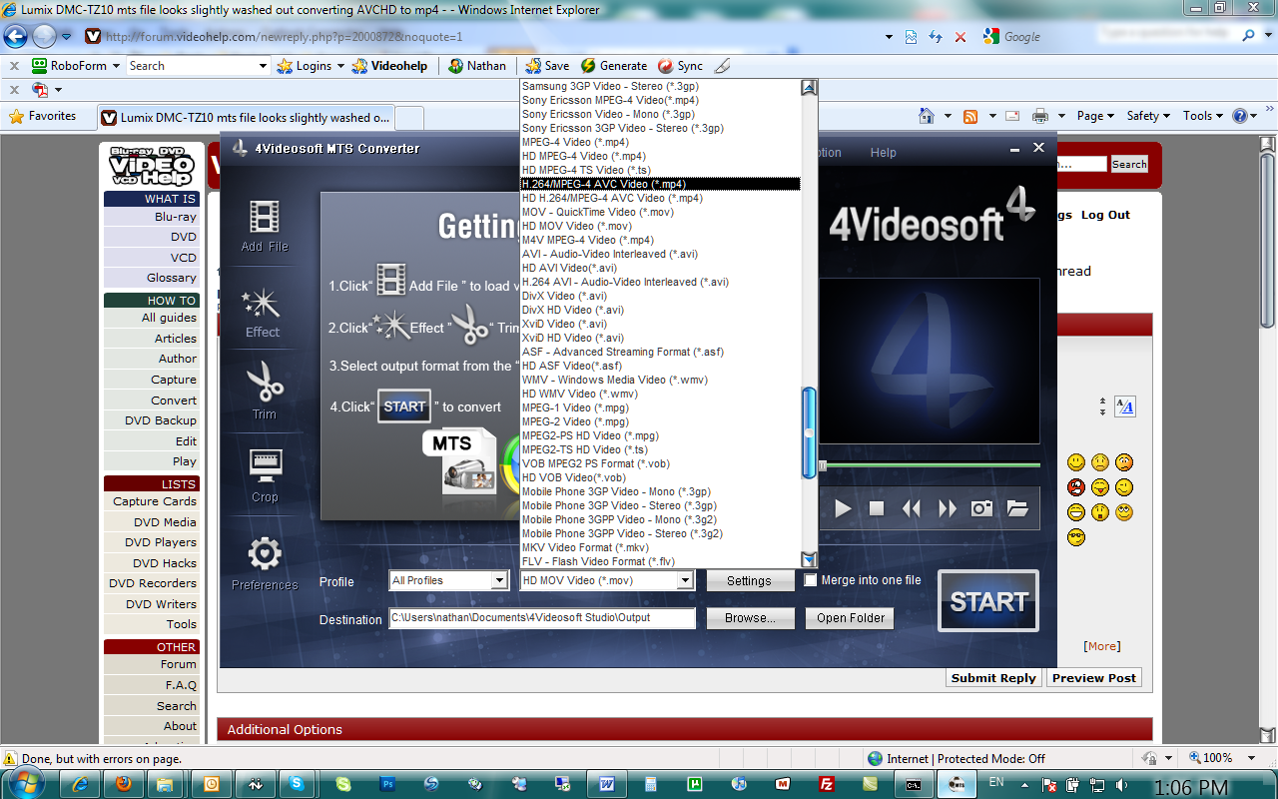Choose MOV - QuickTime Video (*.mov)
This screenshot has height=799, width=1278.
click(660, 212)
